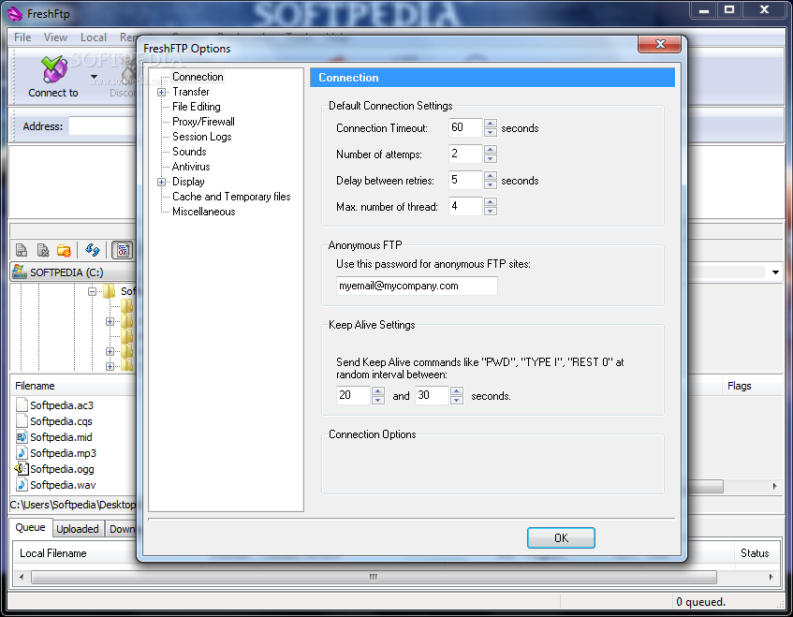Select Transfer in options tree

191,92
